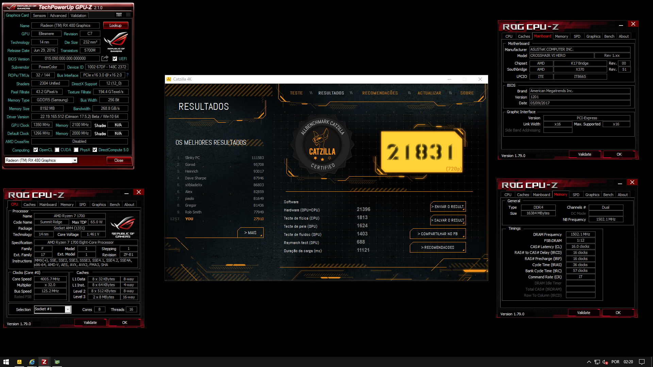Click the Driver Version field in GPU-Z

80,117
